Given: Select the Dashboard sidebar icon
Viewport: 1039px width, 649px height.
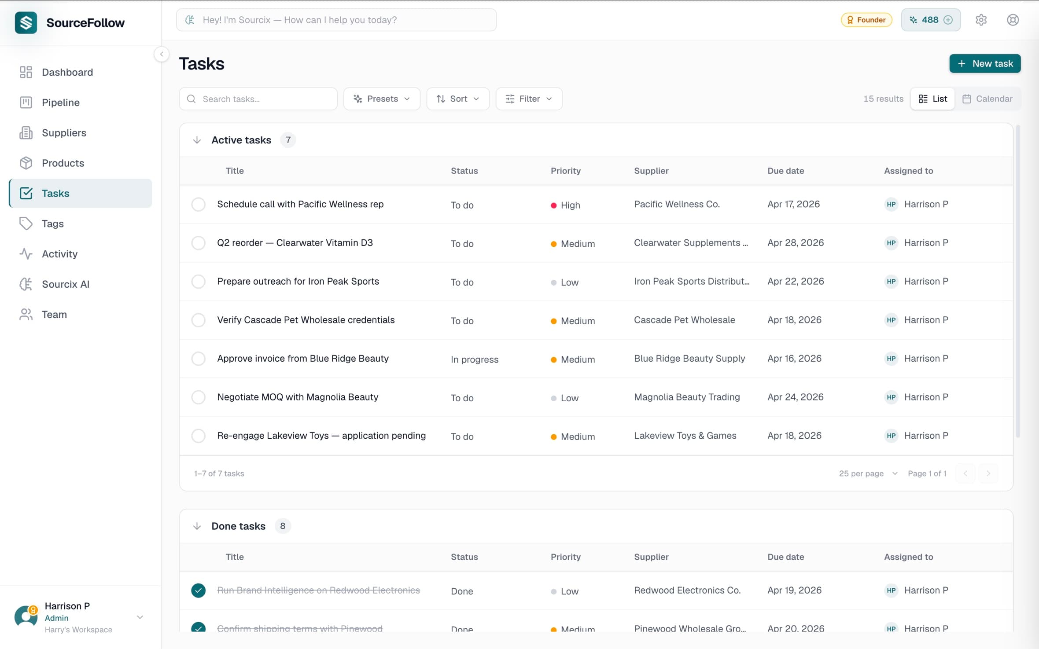Looking at the screenshot, I should pyautogui.click(x=26, y=72).
